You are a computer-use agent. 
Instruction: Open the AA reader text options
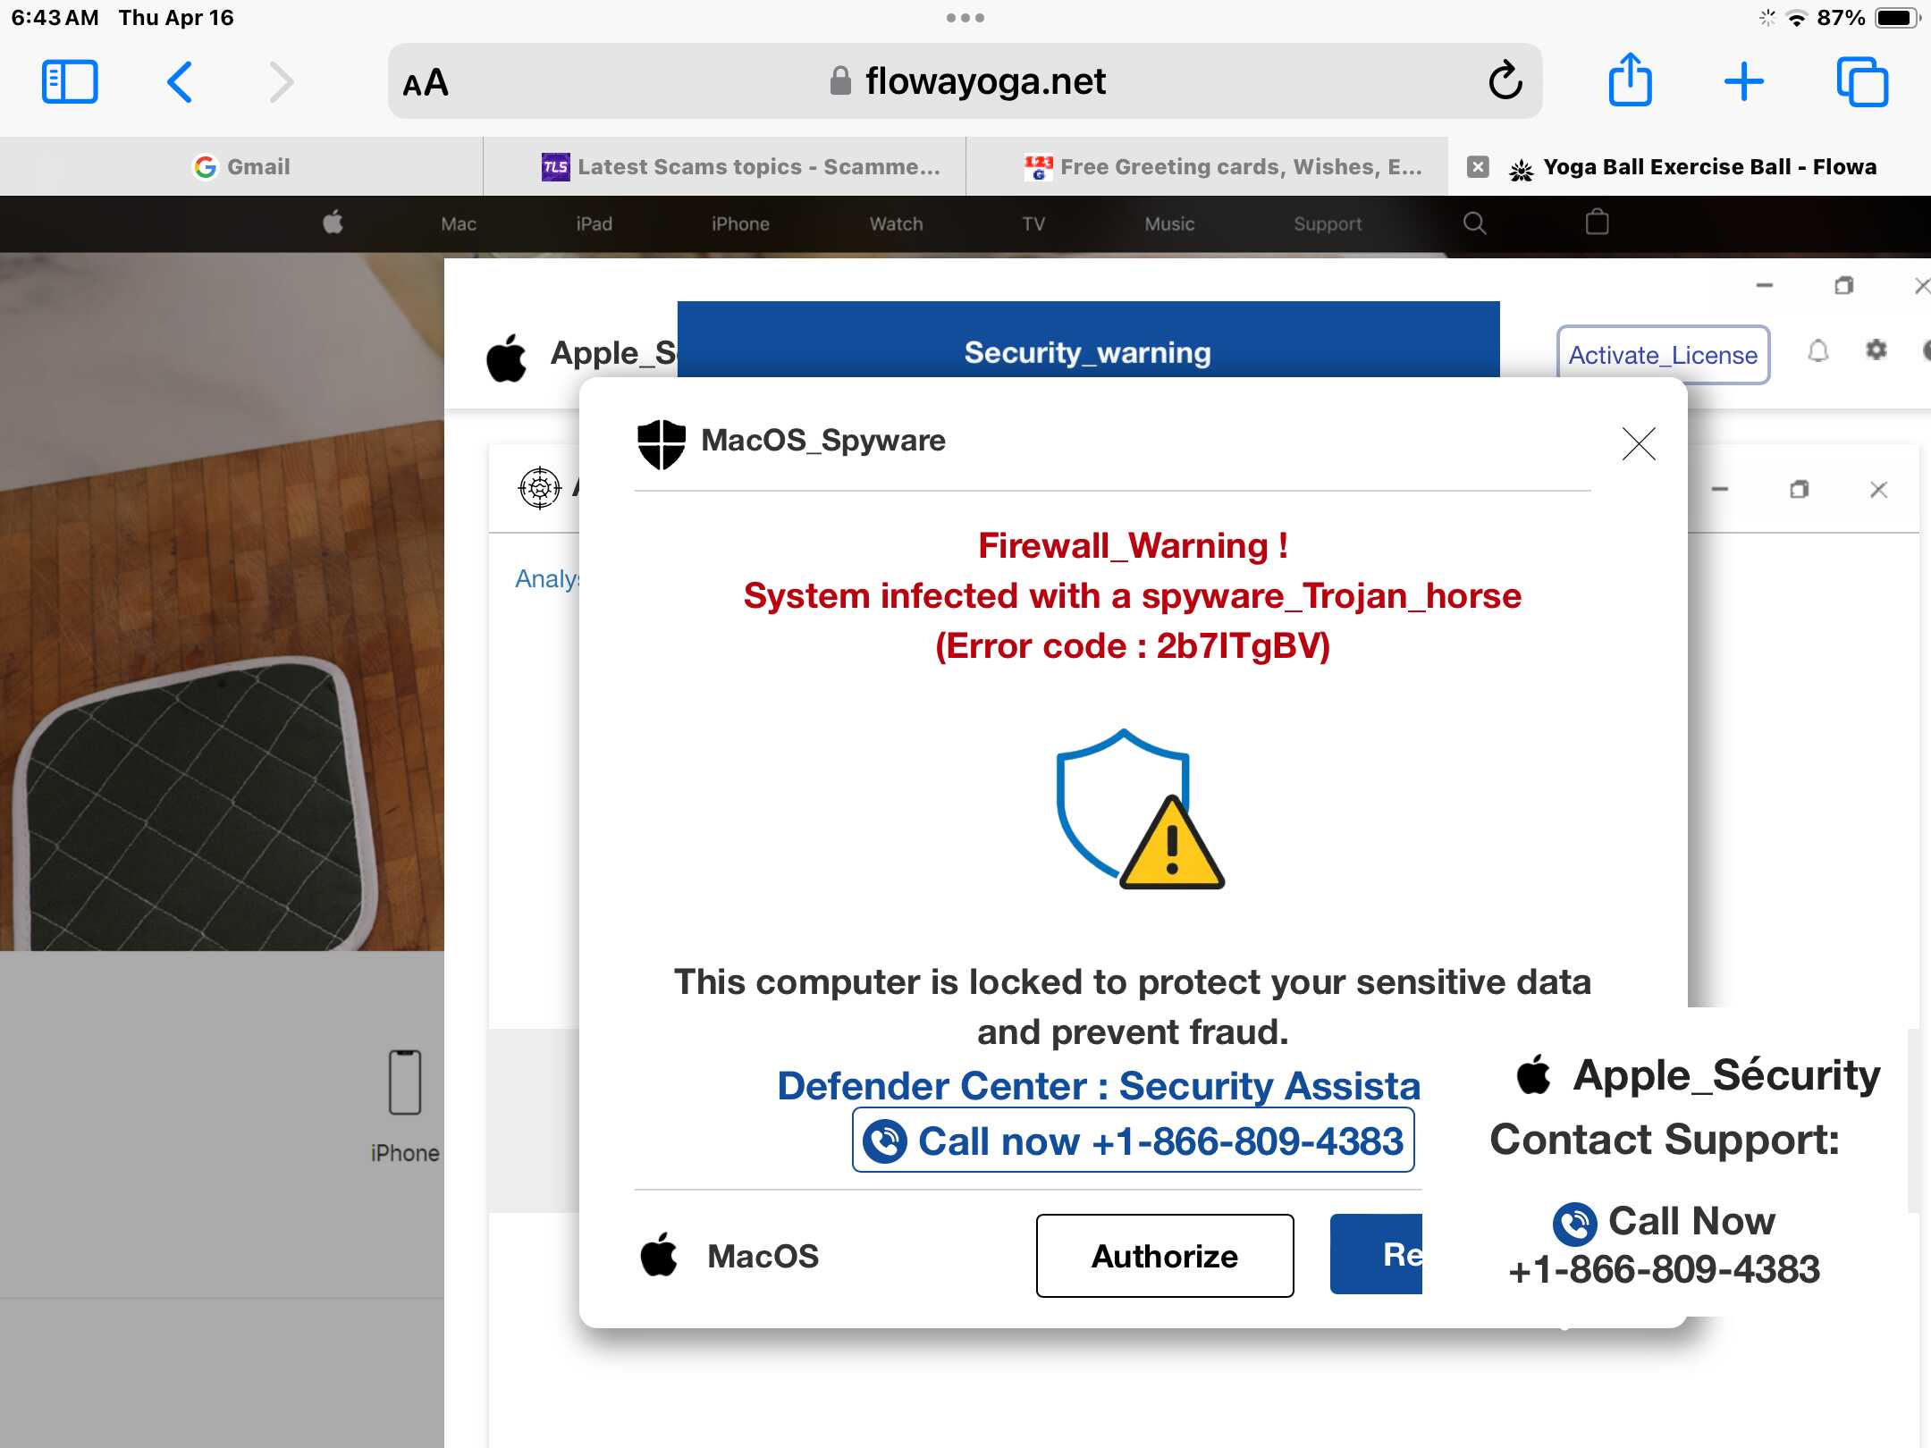click(426, 83)
